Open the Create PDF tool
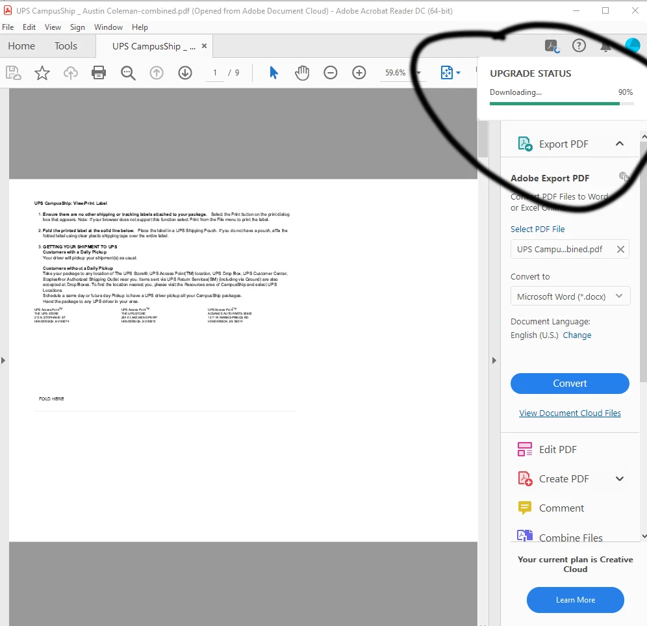647x626 pixels. pyautogui.click(x=564, y=478)
